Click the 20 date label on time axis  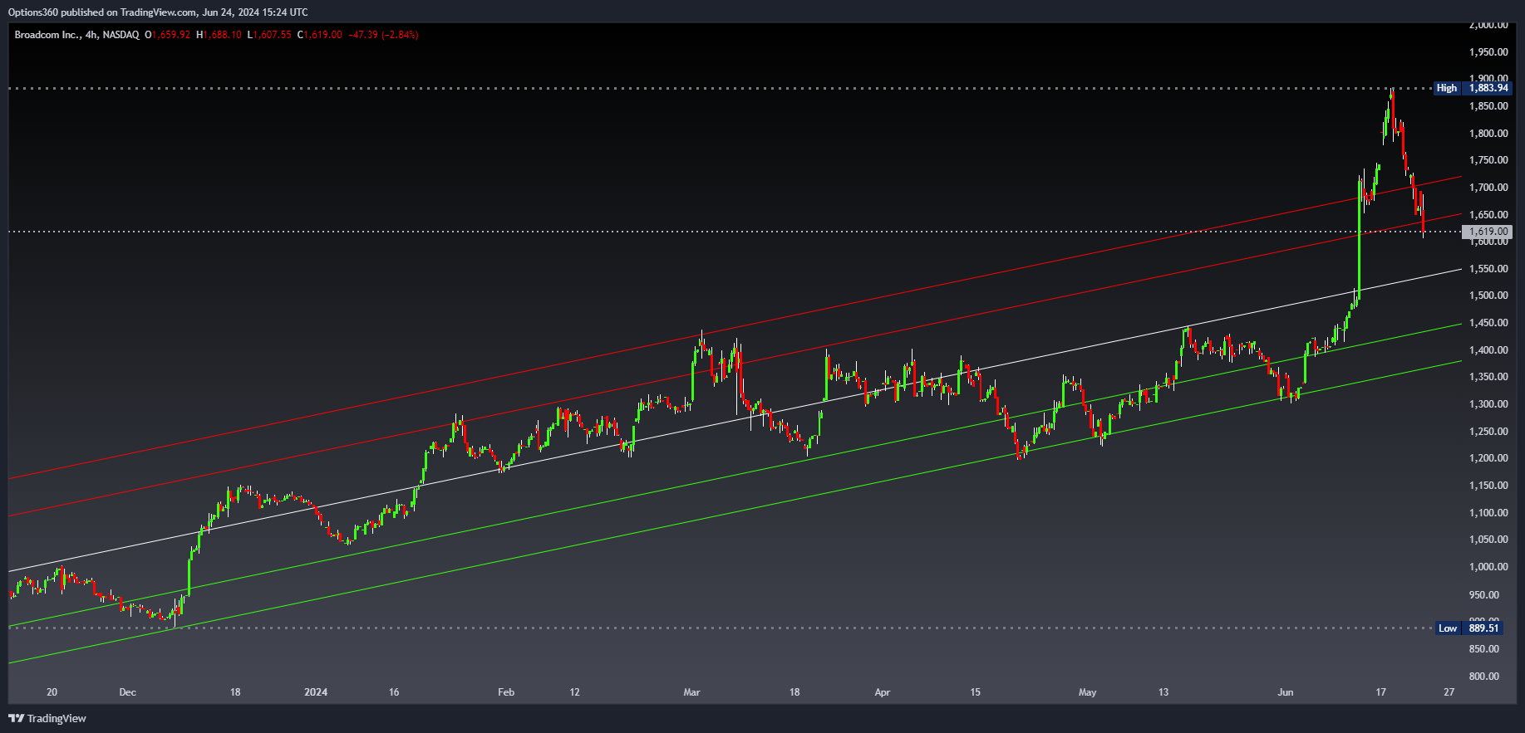(x=52, y=692)
